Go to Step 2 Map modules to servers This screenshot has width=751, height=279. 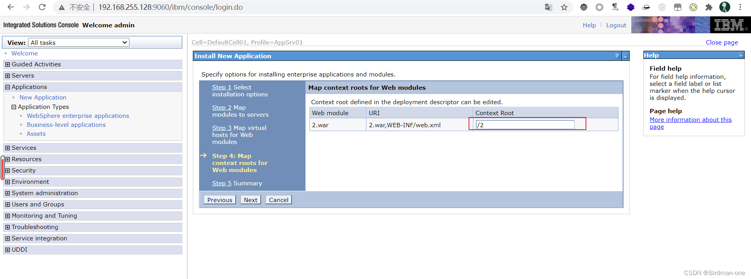(x=222, y=108)
